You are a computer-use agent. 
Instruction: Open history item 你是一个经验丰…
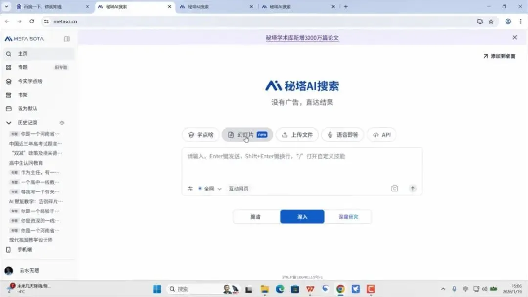(x=35, y=211)
